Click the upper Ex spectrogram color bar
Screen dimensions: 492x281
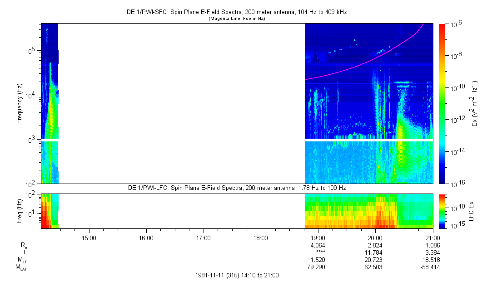pyautogui.click(x=442, y=103)
